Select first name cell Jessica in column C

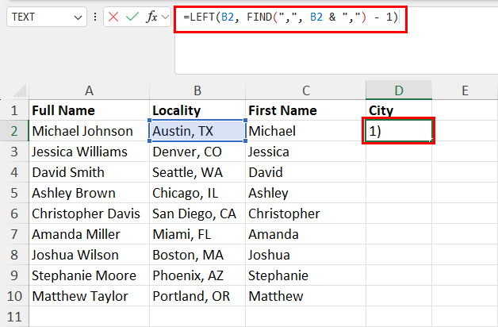(x=305, y=152)
